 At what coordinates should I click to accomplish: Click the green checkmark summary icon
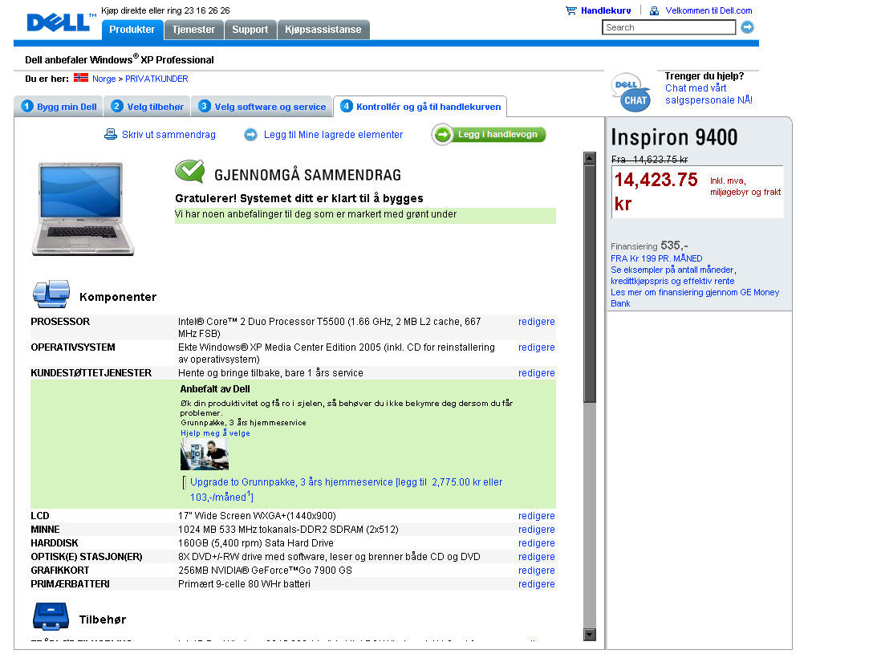click(190, 171)
